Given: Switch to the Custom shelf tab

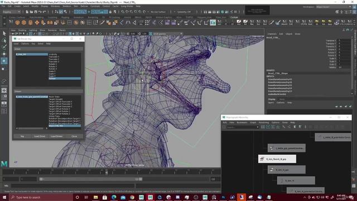Looking at the screenshot, I should 234,17.
